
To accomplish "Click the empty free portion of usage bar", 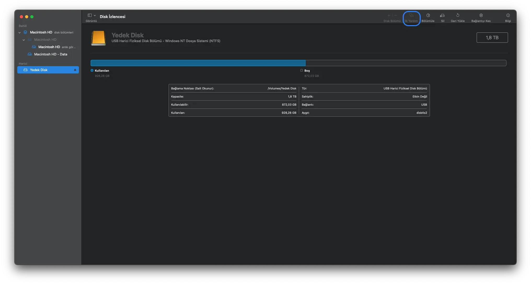I will coord(406,63).
